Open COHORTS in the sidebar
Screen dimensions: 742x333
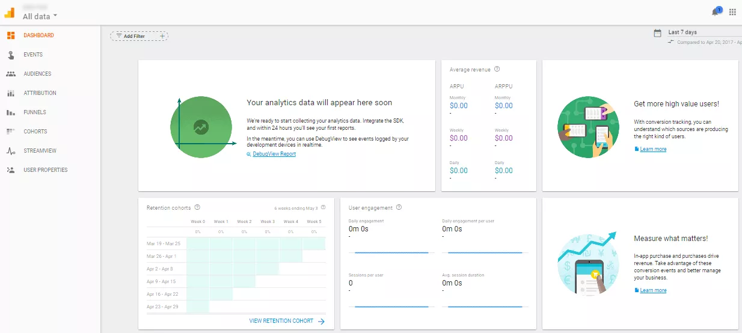click(35, 132)
